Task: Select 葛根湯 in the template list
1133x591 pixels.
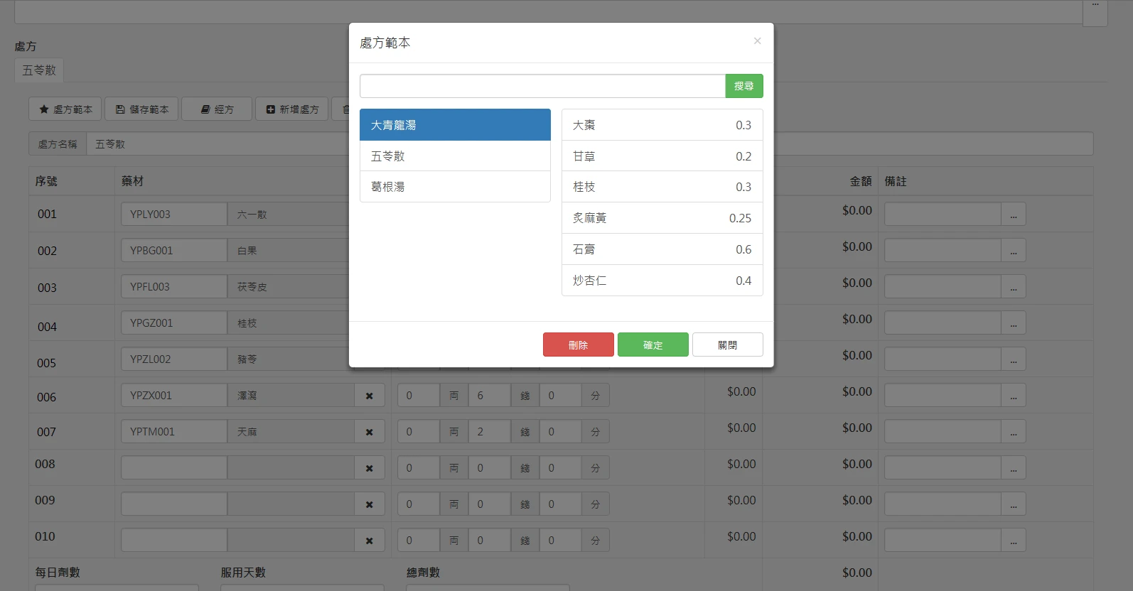Action: [x=455, y=187]
